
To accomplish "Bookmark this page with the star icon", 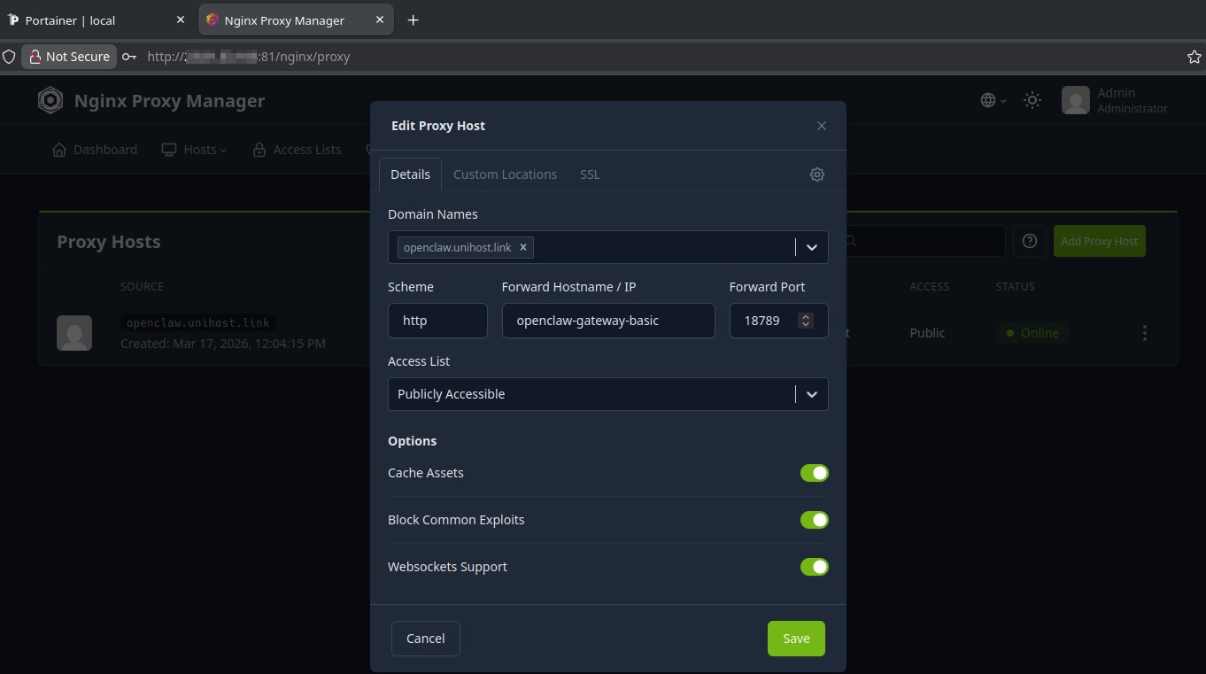I will (x=1194, y=57).
